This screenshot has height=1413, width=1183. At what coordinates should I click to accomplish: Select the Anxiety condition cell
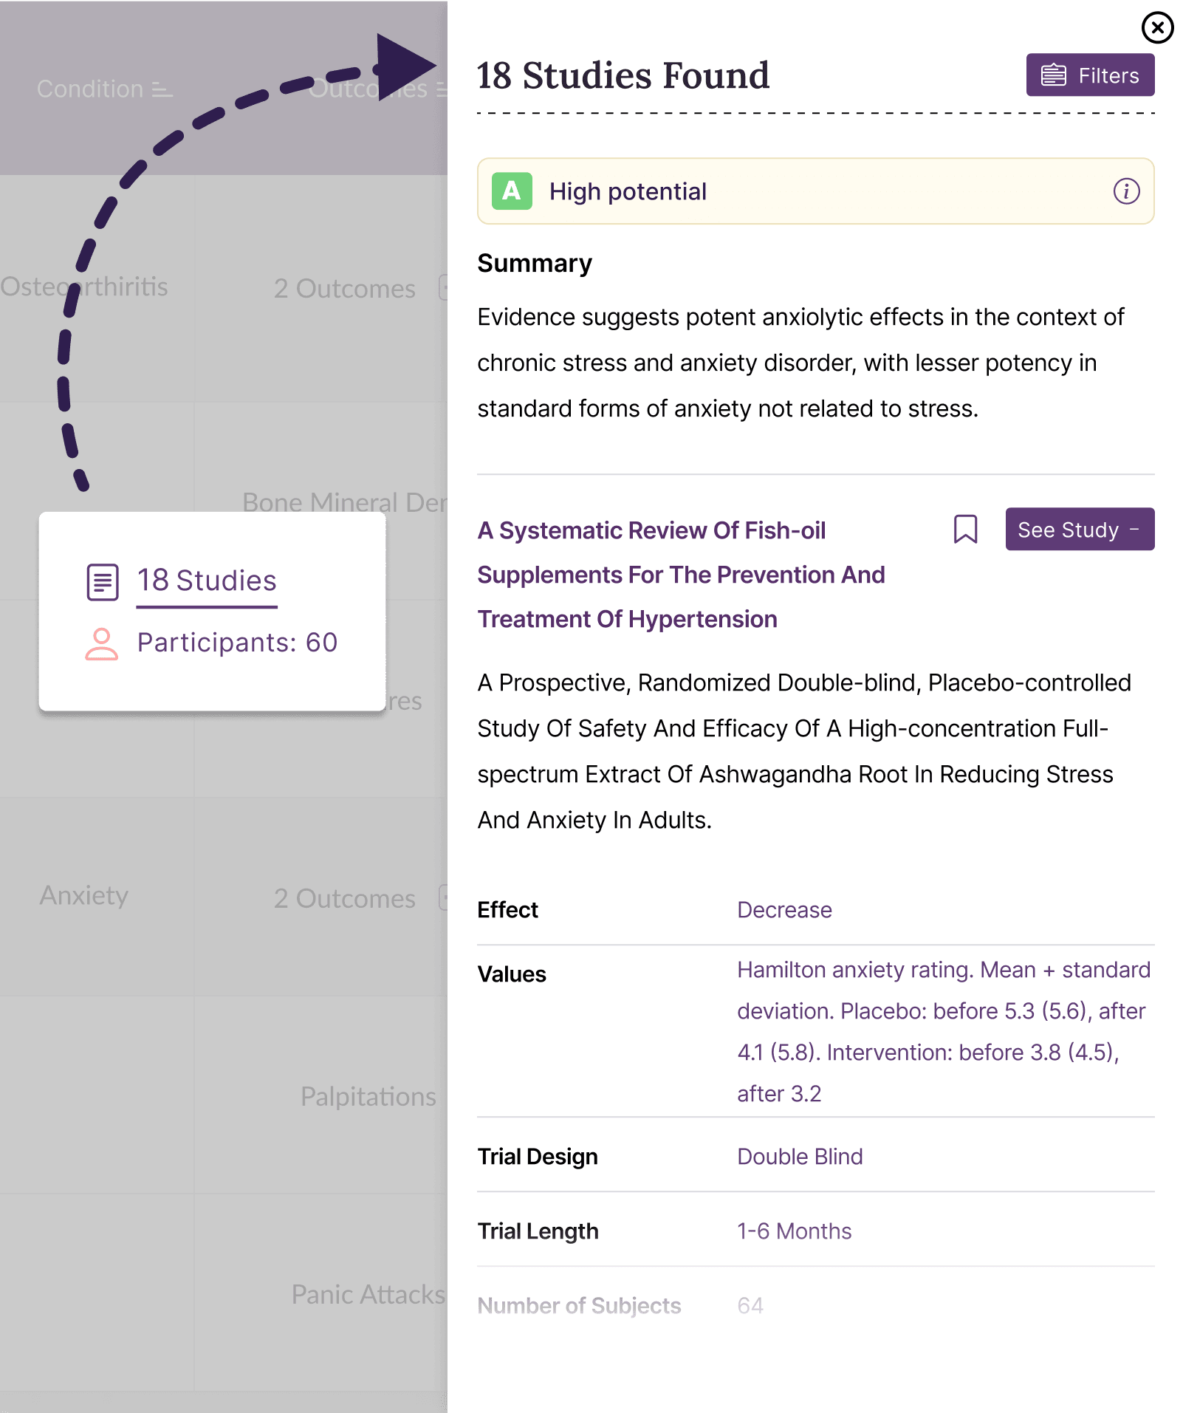coord(84,896)
